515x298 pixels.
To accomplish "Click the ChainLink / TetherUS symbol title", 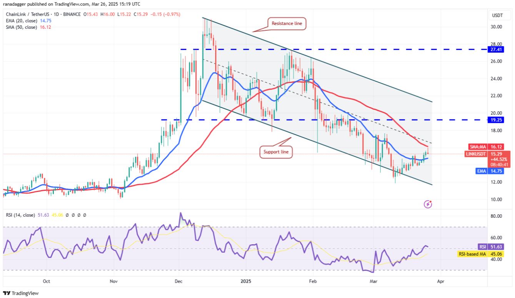I will (28, 14).
